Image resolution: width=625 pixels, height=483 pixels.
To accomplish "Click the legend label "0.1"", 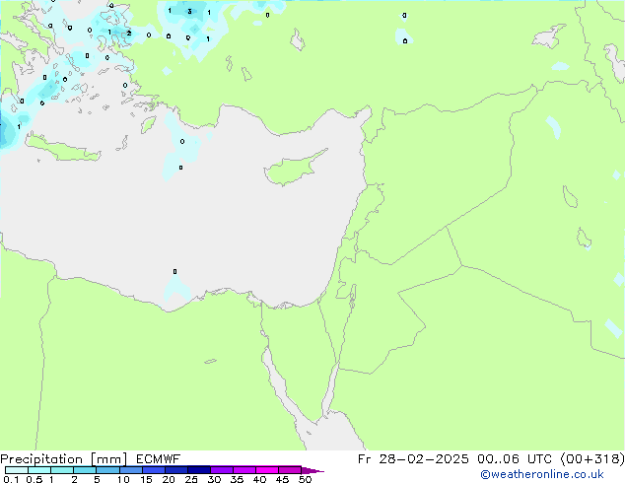I will 11,479.
